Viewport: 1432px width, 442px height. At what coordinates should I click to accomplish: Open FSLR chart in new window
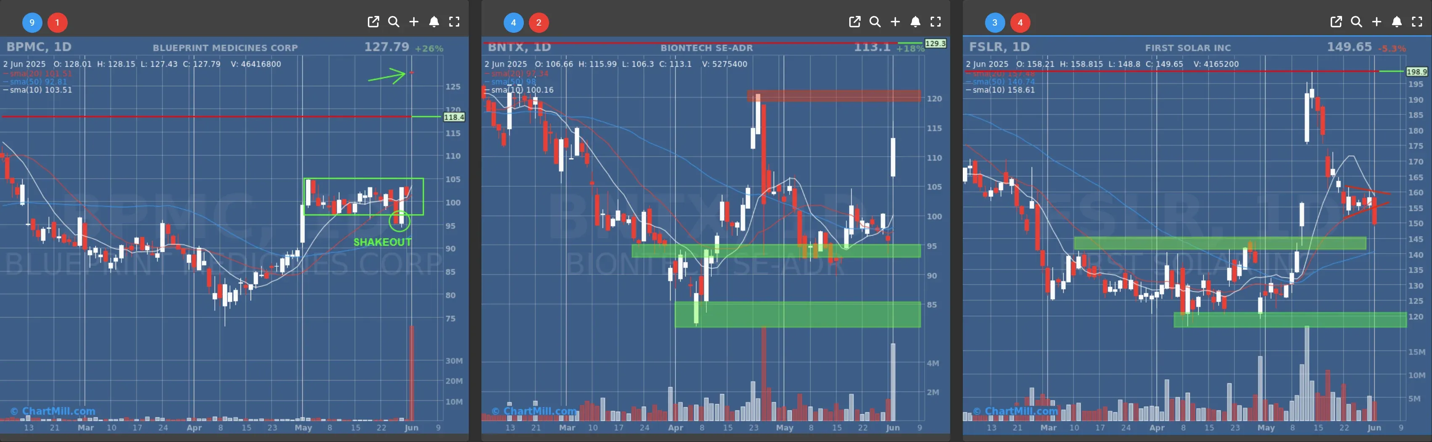1336,22
